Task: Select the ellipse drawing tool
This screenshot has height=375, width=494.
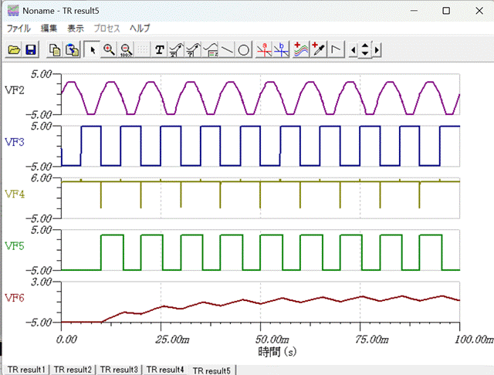Action: click(243, 49)
